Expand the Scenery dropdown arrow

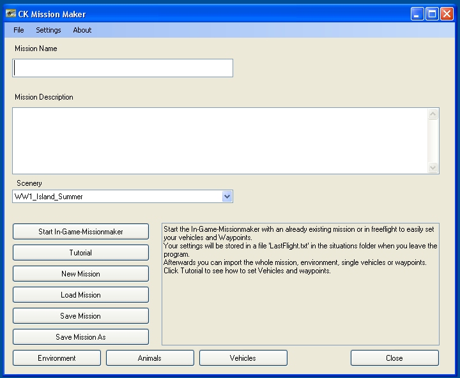227,197
